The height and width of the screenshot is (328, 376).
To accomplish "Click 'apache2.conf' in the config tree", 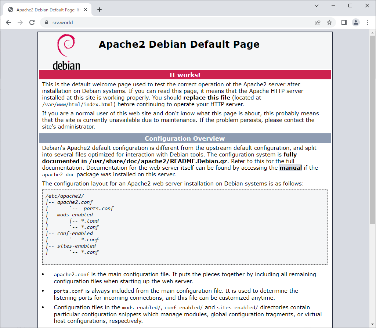I will click(x=75, y=202).
